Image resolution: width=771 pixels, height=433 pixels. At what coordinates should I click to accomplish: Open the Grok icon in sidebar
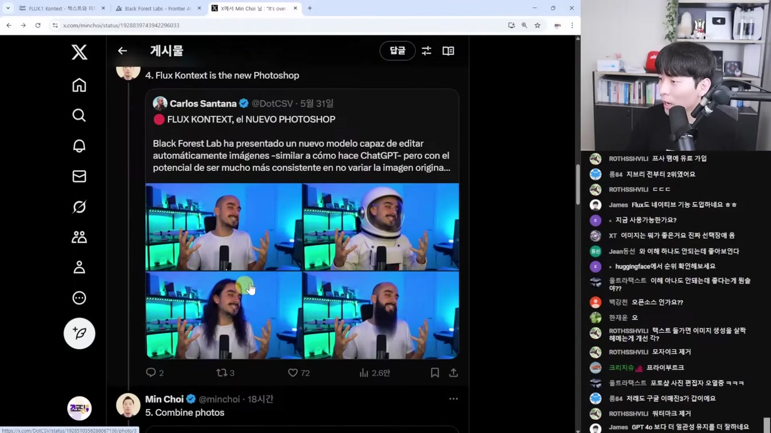click(79, 206)
